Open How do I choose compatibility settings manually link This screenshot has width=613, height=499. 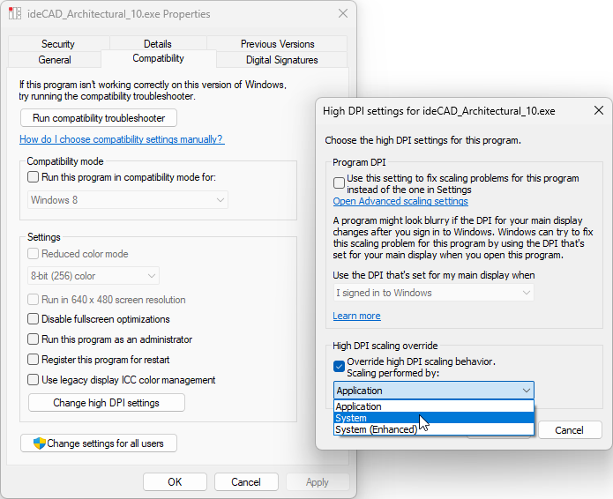(122, 139)
